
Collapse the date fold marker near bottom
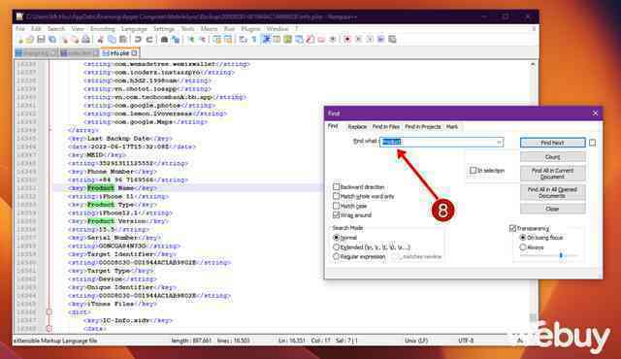(49, 329)
